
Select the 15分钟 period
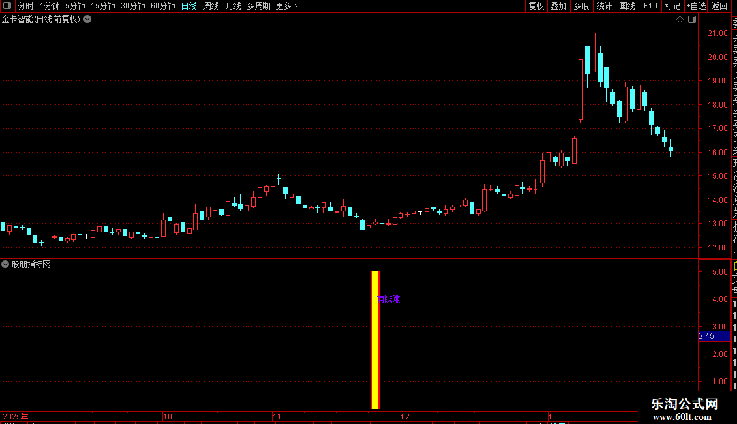[x=102, y=6]
